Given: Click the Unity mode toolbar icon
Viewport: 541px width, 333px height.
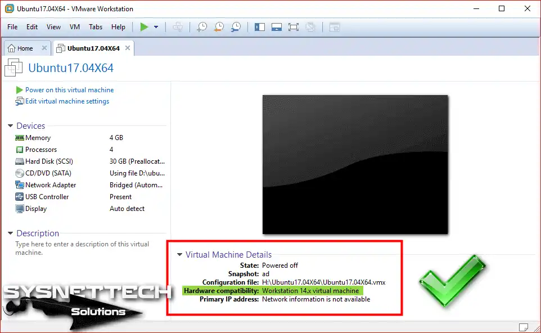Looking at the screenshot, I should coord(310,27).
